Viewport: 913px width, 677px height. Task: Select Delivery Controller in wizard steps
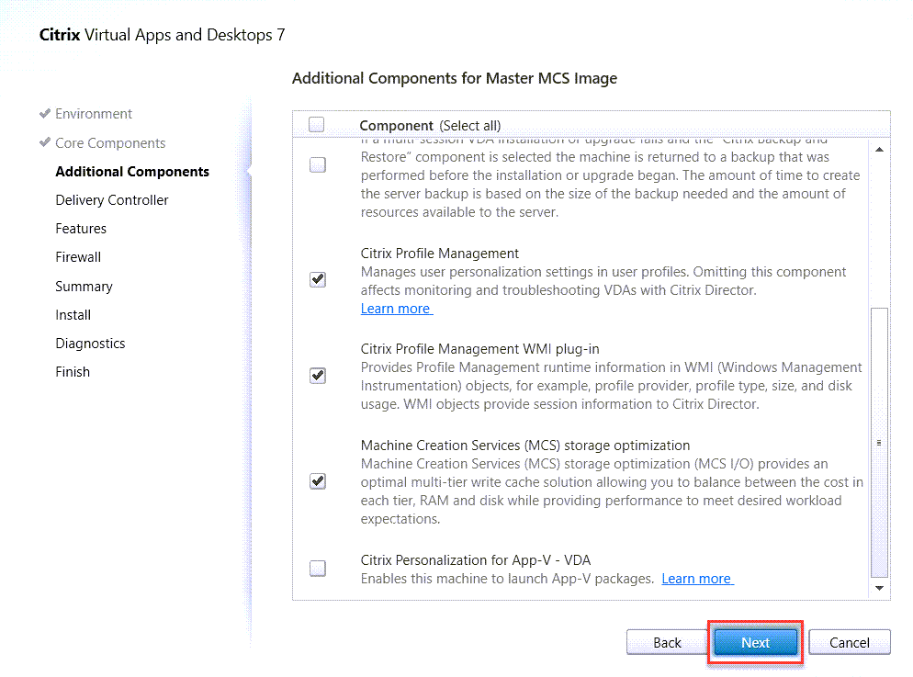tap(112, 200)
